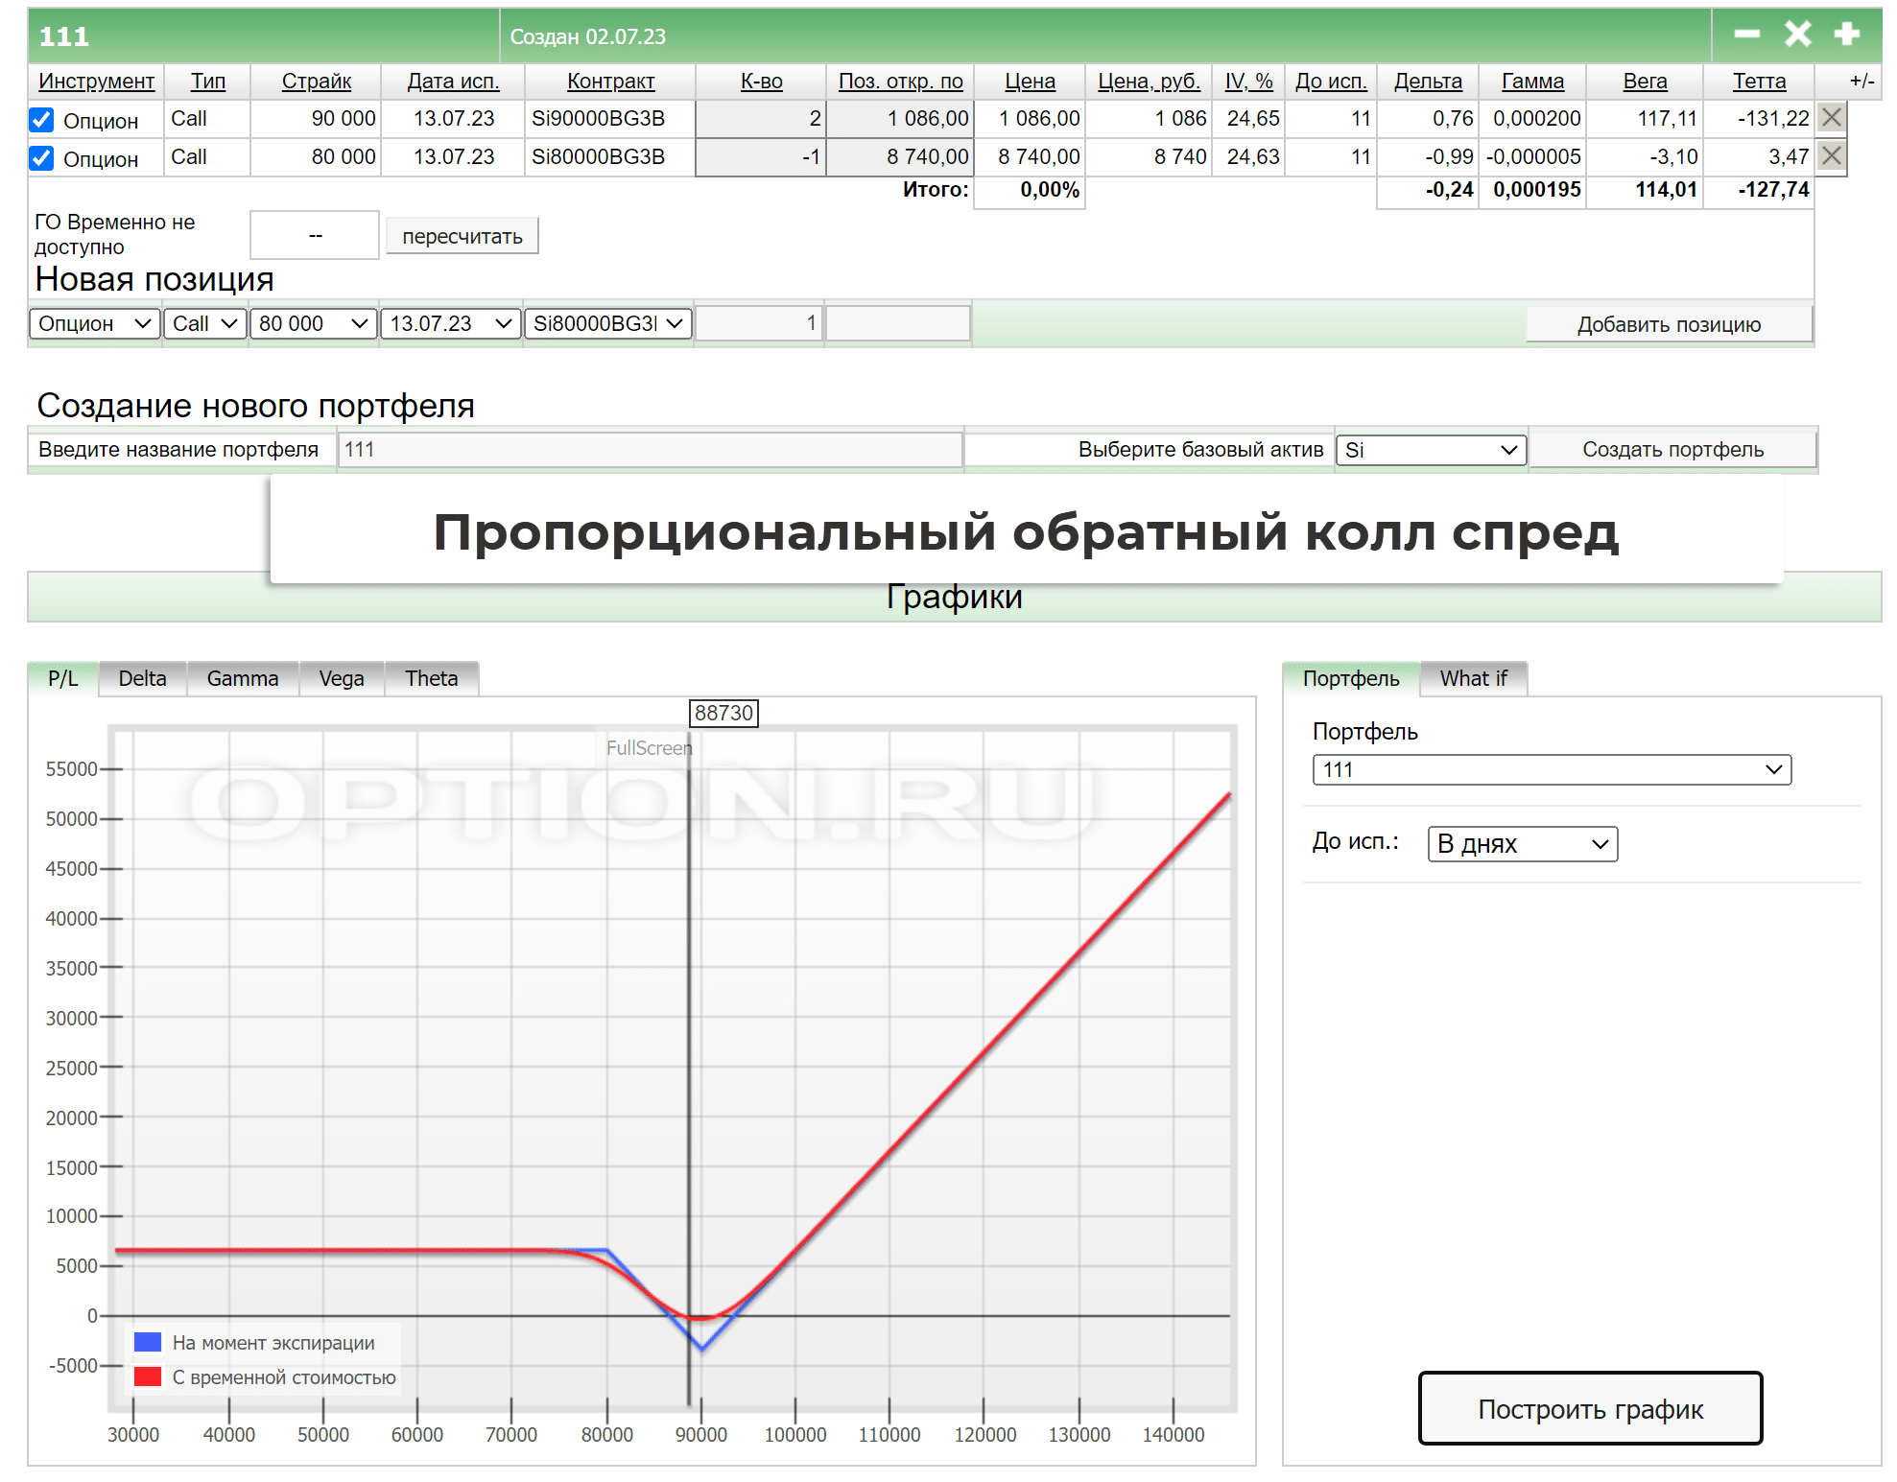
Task: Click the X icon in green header
Action: [x=1797, y=35]
